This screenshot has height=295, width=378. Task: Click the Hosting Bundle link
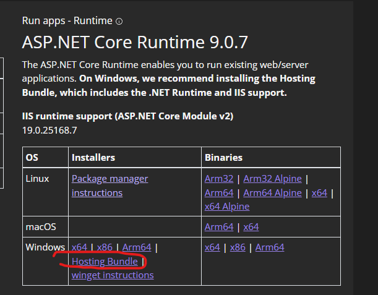(105, 262)
